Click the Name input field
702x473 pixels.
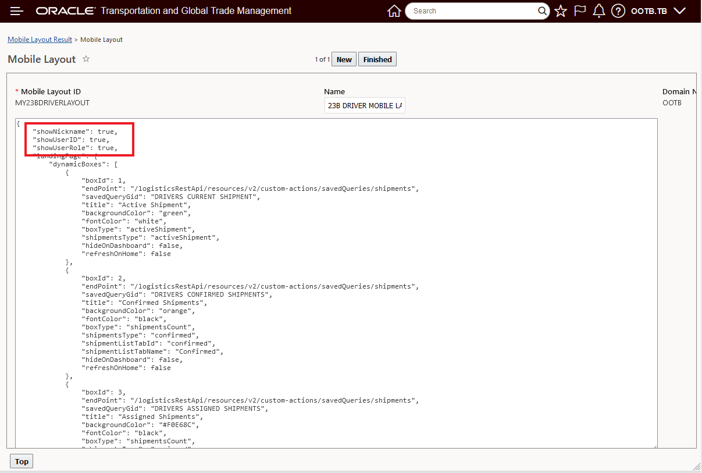(x=365, y=106)
